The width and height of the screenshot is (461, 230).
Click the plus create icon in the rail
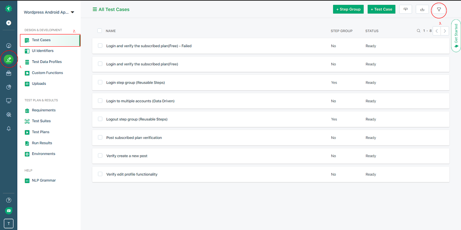point(9,23)
